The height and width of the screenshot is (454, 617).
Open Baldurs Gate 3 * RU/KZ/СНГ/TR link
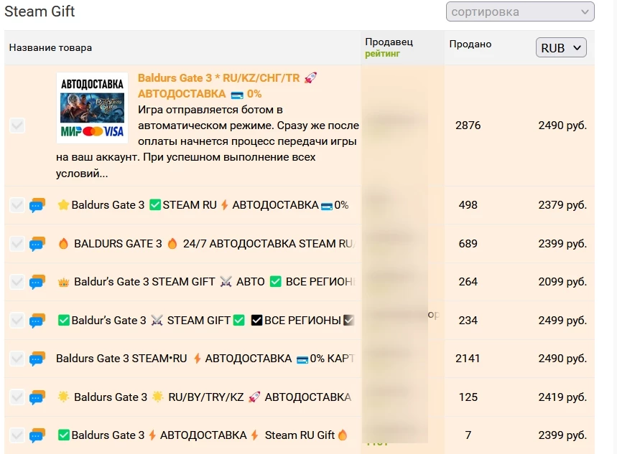pos(218,78)
